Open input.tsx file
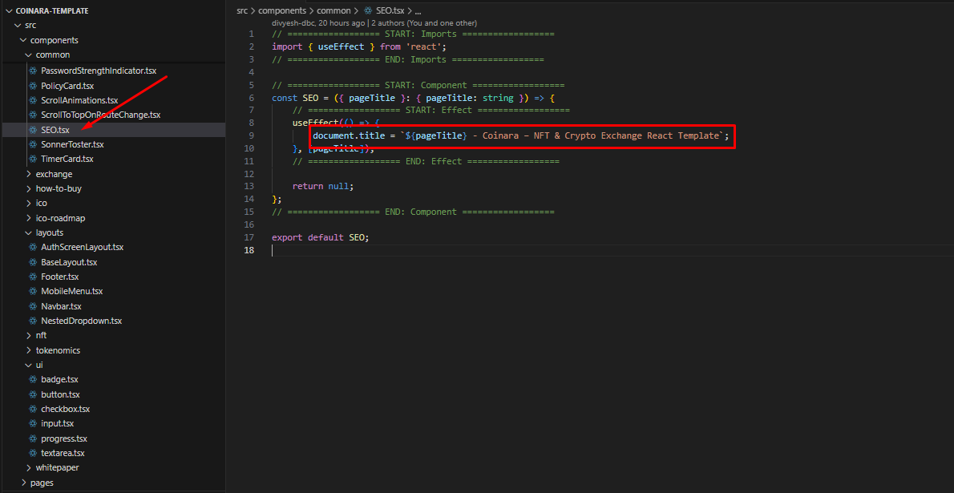 [57, 423]
